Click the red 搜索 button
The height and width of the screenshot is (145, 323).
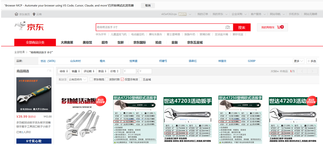click(242, 27)
